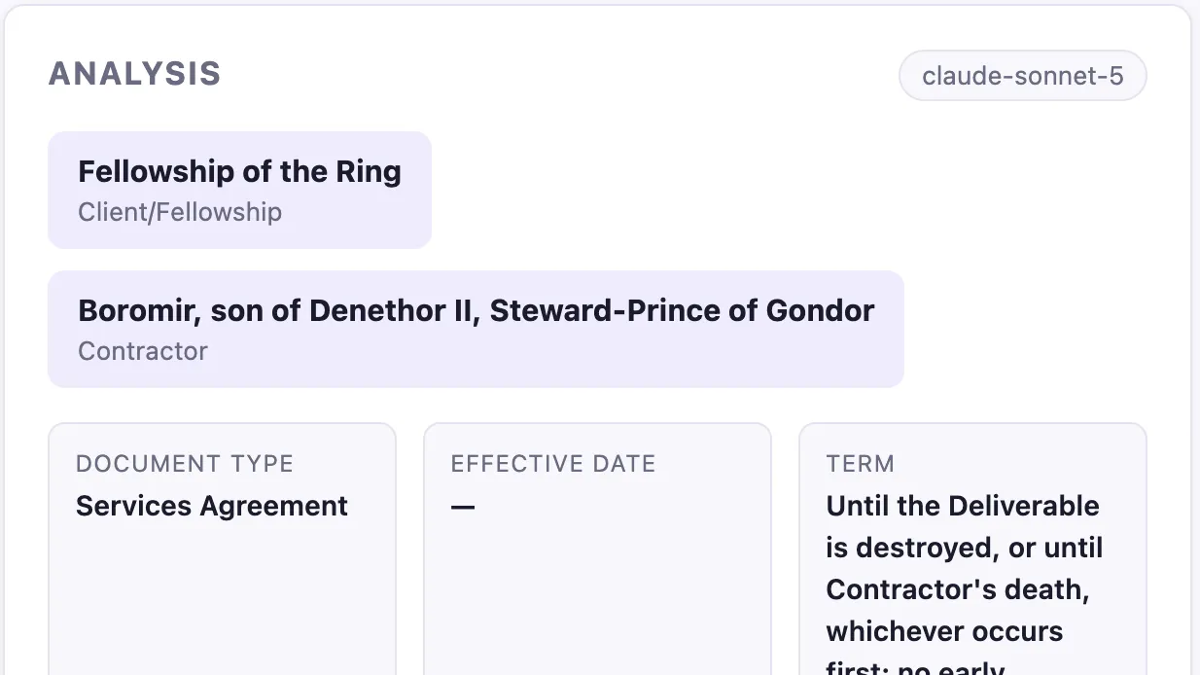Select the ANALYSIS section heading
Viewport: 1200px width, 675px height.
tap(135, 74)
